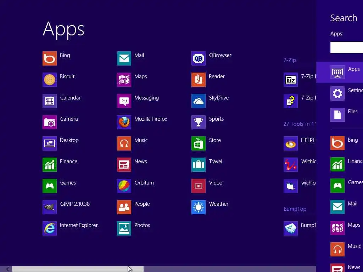Click the Search input field
This screenshot has height=272, width=363.
tap(347, 47)
